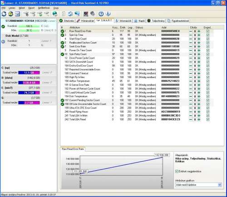Click the networked computers toolbar icon
The width and height of the screenshot is (227, 197).
[77, 14]
